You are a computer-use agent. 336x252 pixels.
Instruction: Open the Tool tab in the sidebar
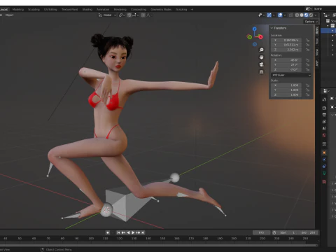317,41
